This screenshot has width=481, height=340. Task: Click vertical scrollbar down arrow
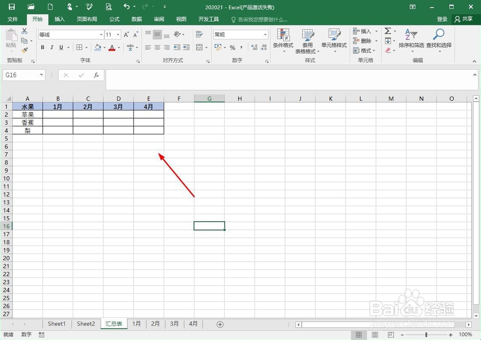coord(476,316)
